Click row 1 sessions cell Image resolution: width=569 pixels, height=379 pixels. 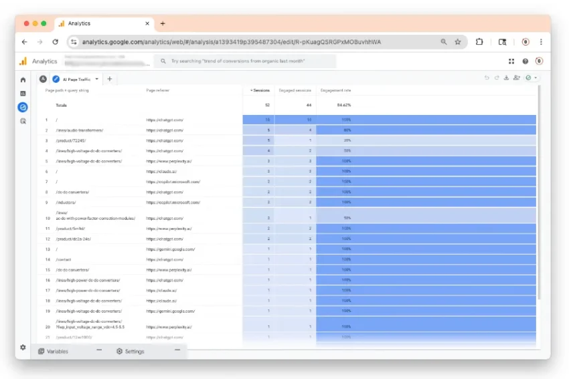click(258, 120)
